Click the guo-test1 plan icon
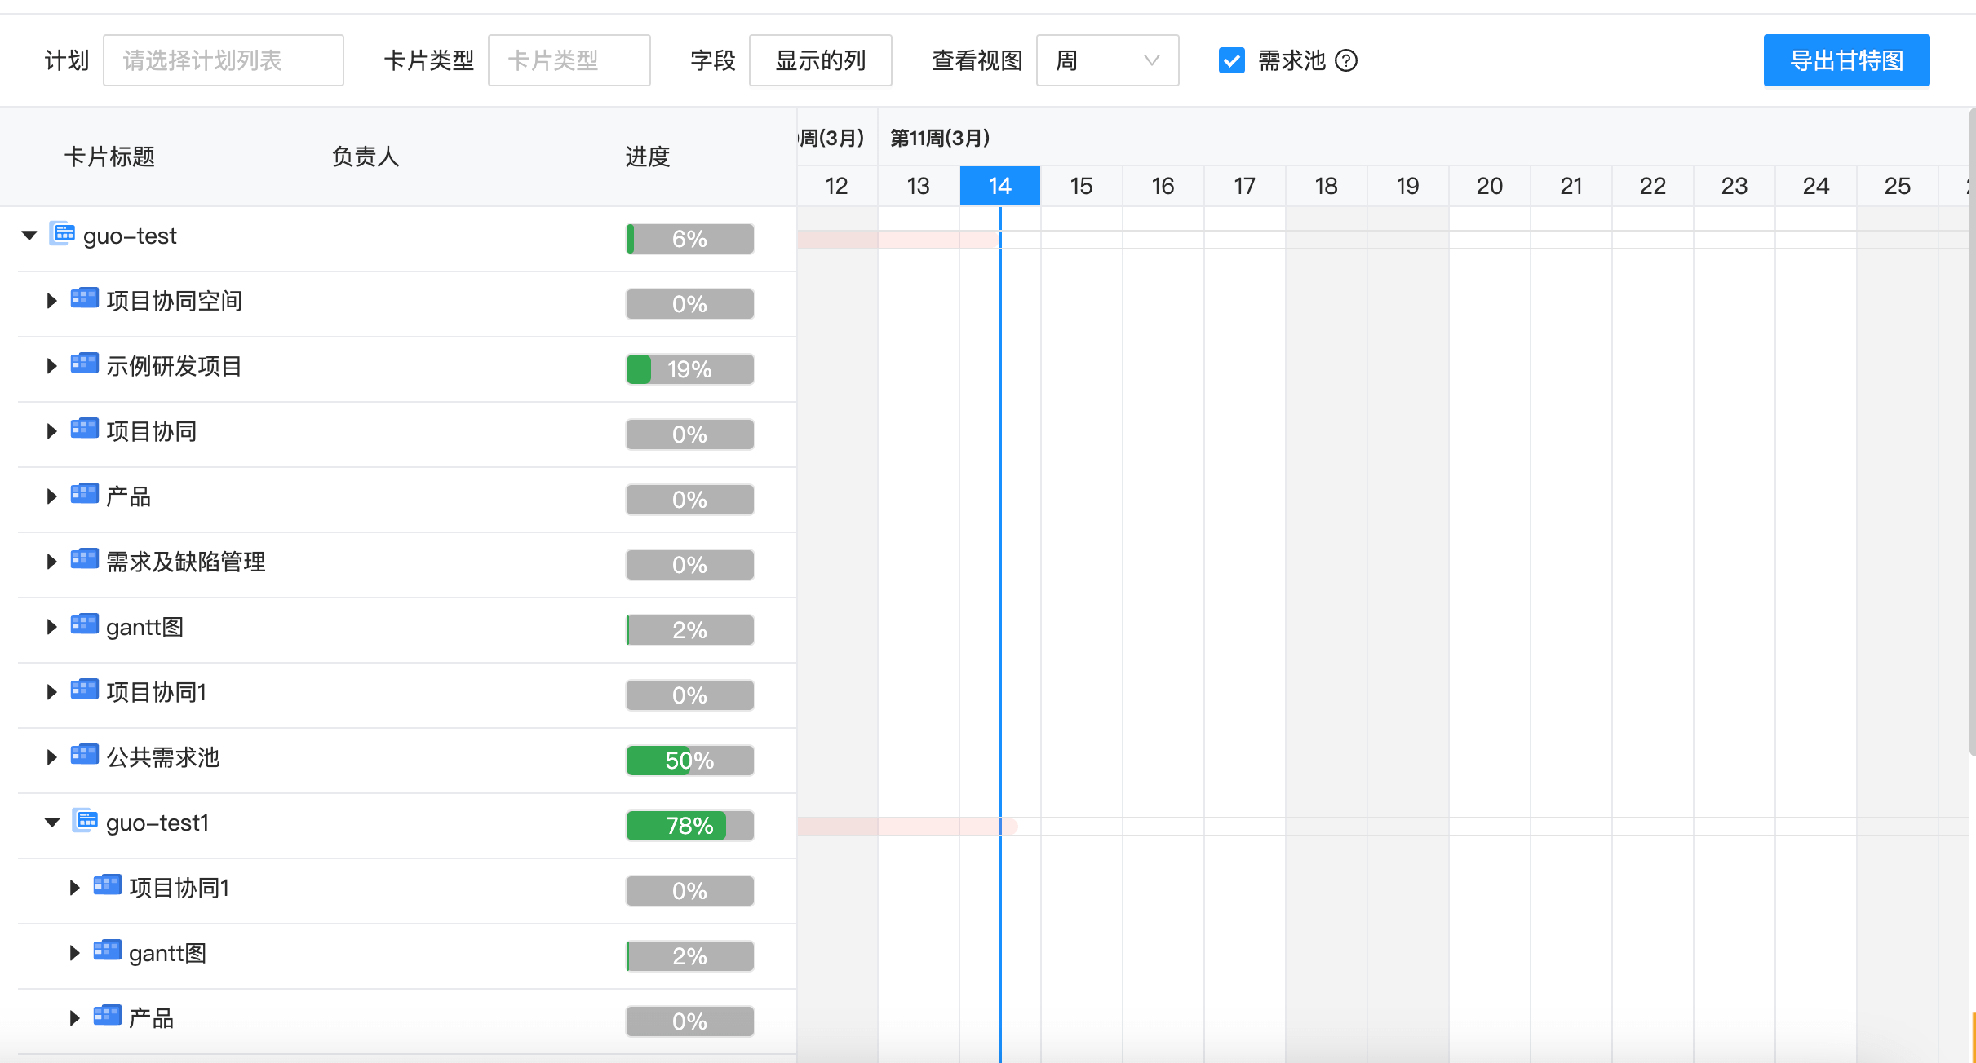This screenshot has width=1976, height=1063. pos(86,821)
